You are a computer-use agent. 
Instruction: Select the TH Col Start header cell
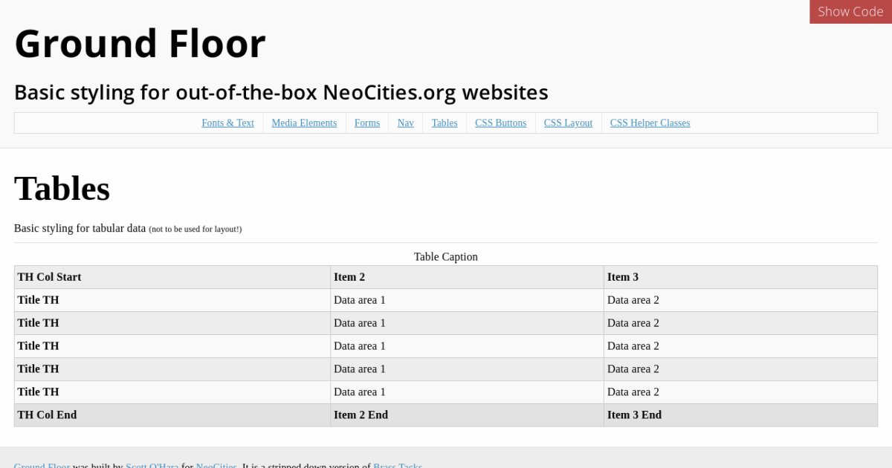click(49, 277)
